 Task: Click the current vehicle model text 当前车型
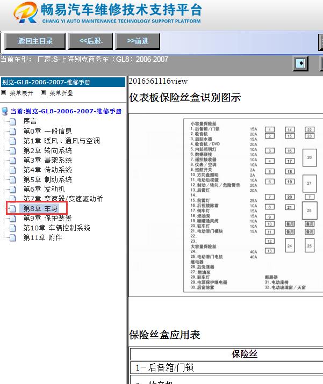tap(84, 59)
